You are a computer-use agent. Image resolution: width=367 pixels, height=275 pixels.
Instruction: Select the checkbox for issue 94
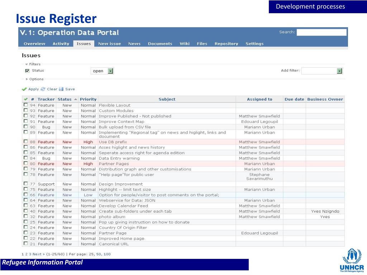[x=25, y=105]
